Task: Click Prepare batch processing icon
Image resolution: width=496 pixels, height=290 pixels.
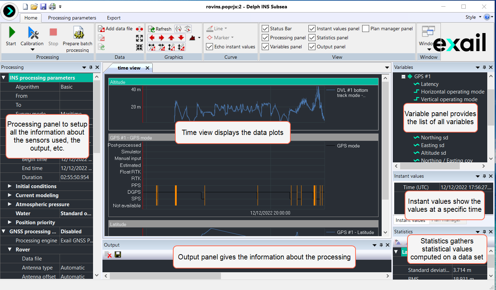Action: (x=77, y=36)
